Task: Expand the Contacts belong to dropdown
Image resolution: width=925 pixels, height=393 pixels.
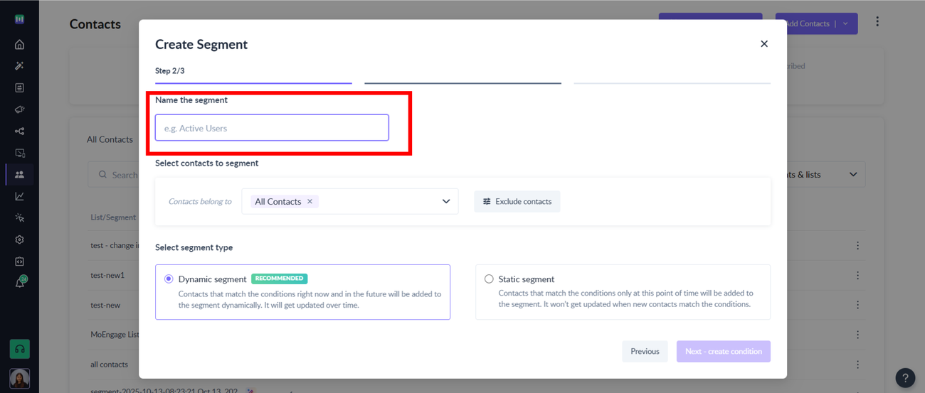Action: coord(446,202)
